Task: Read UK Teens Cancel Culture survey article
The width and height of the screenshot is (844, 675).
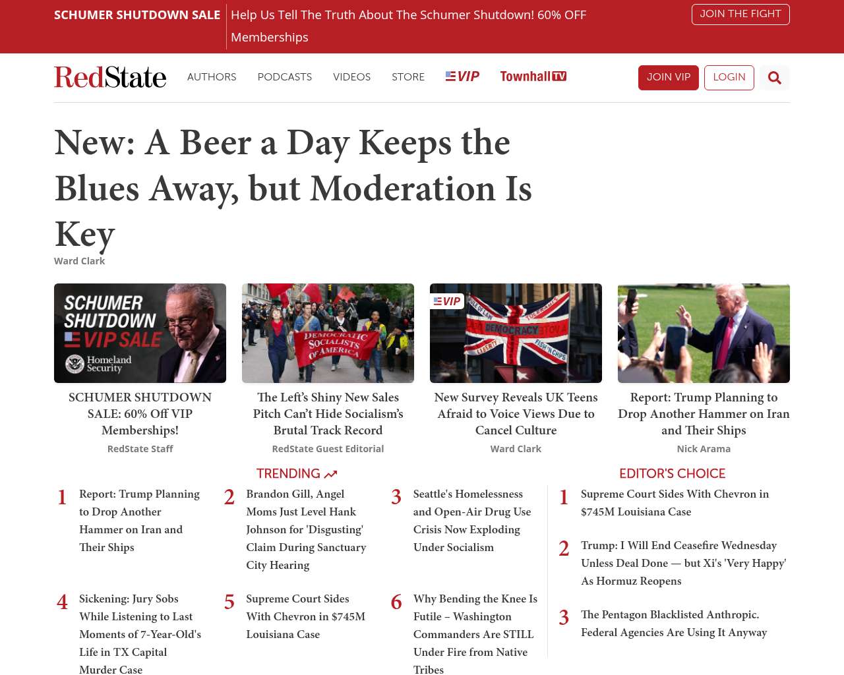Action: tap(516, 414)
